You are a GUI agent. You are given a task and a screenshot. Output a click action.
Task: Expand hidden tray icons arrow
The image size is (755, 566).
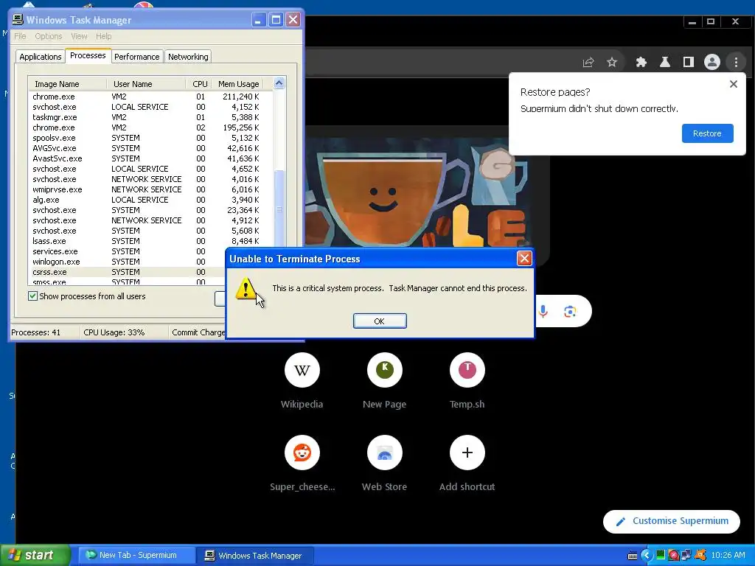(646, 556)
